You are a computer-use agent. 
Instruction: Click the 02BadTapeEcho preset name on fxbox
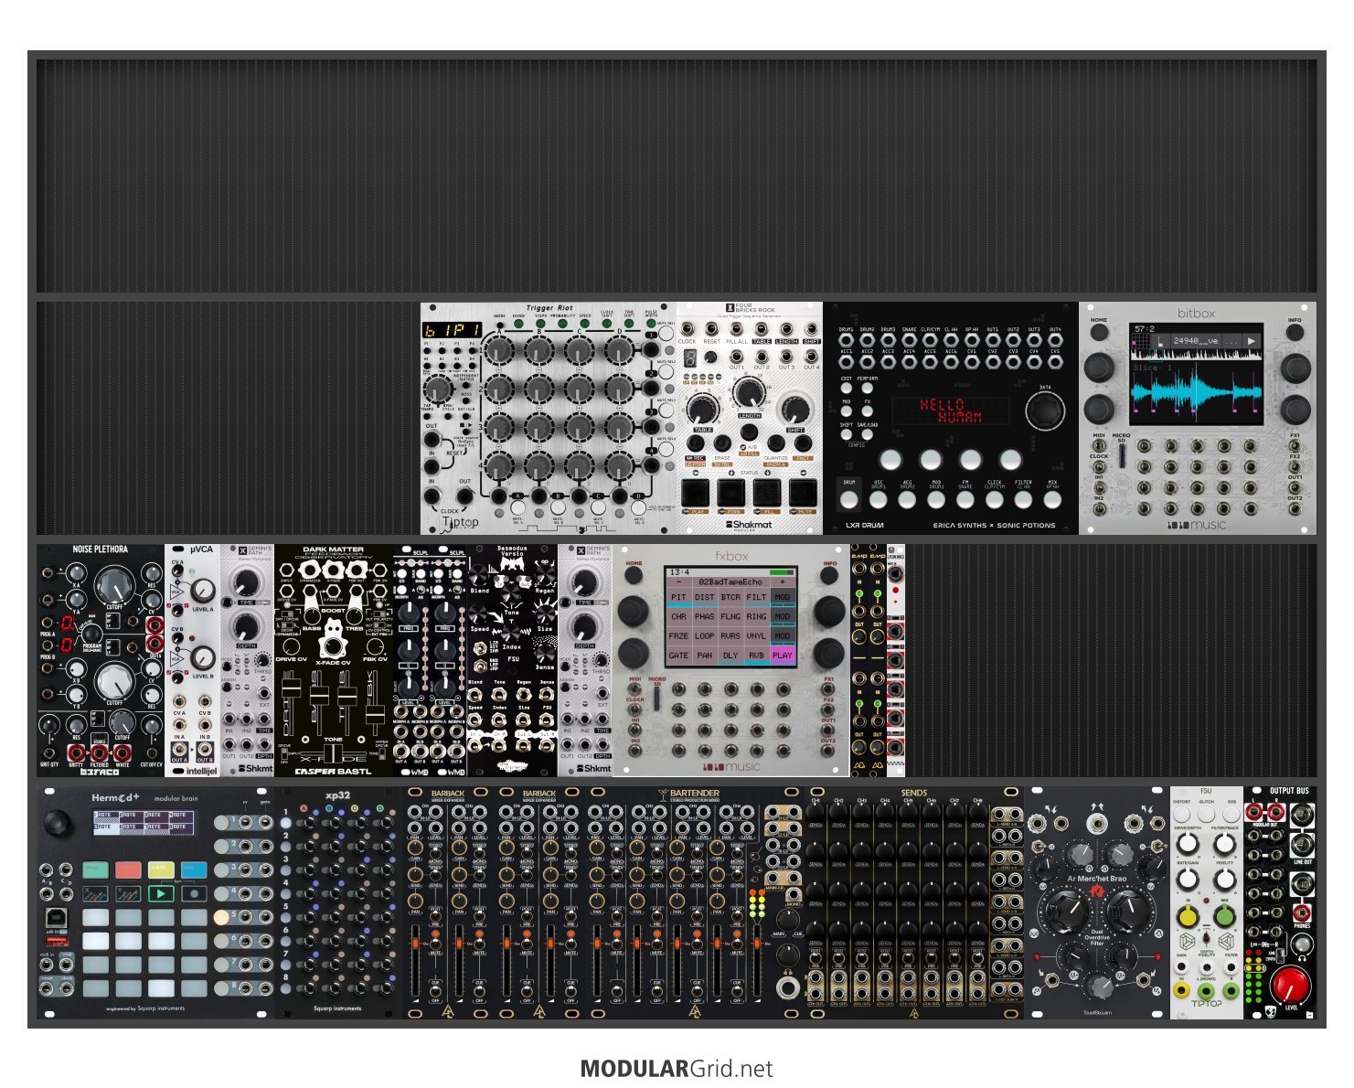tap(730, 581)
